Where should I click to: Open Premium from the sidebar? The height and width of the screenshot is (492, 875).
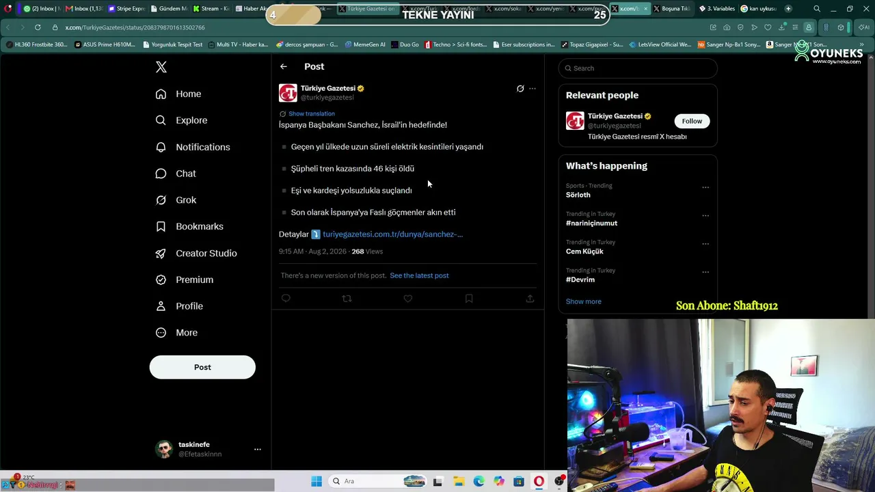(x=185, y=279)
